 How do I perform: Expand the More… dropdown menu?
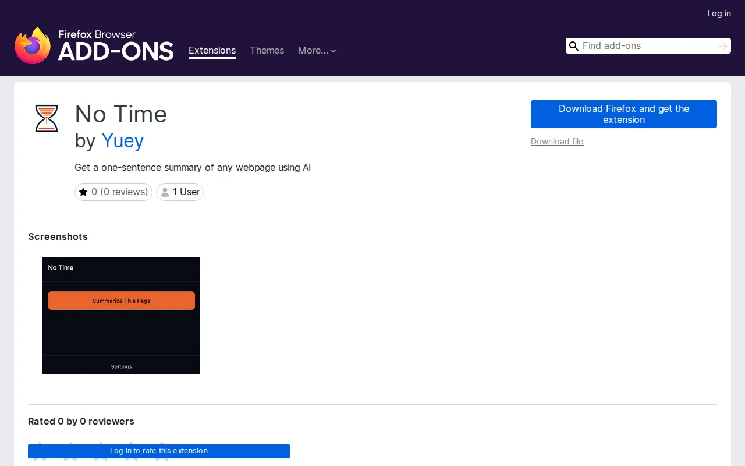(x=317, y=51)
